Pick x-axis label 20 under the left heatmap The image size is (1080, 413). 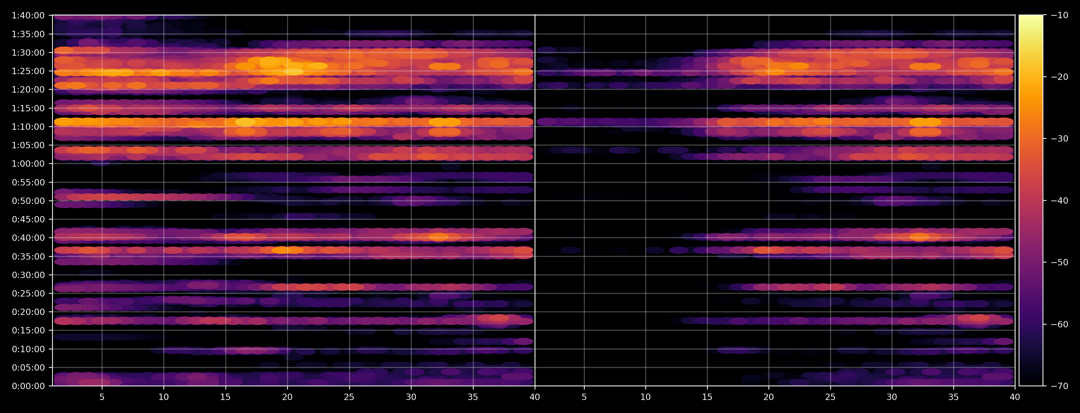pos(287,397)
